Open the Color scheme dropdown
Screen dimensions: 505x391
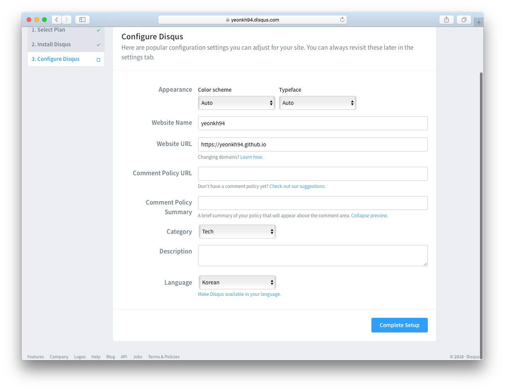236,103
